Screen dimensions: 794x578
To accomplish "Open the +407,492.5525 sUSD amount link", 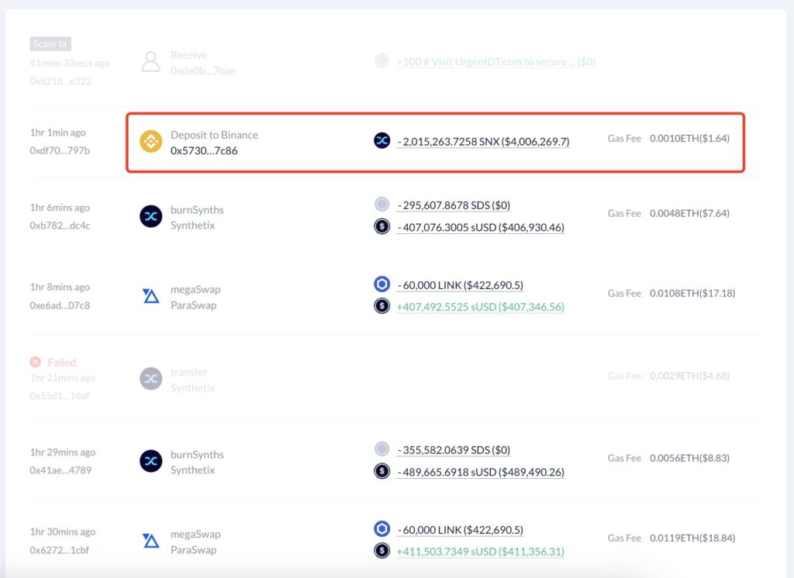I will 480,307.
